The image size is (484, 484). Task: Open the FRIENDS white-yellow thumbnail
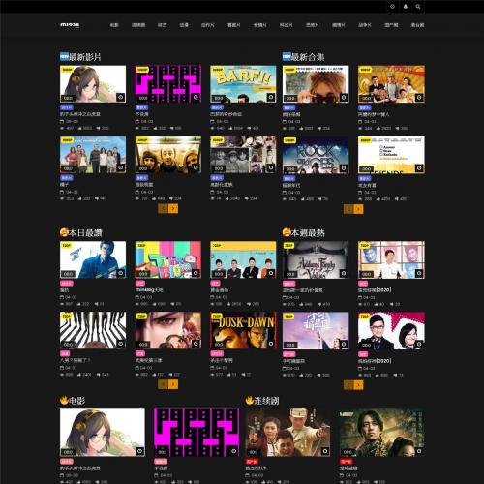pyautogui.click(x=391, y=155)
